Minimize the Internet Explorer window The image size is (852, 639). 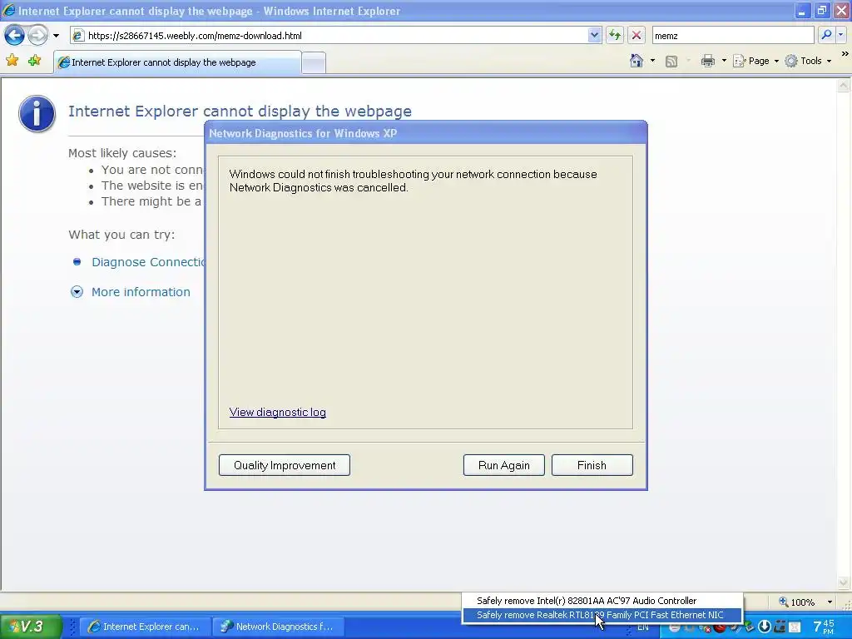802,11
